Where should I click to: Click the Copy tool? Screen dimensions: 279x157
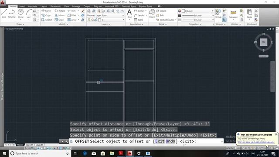tap(46, 15)
